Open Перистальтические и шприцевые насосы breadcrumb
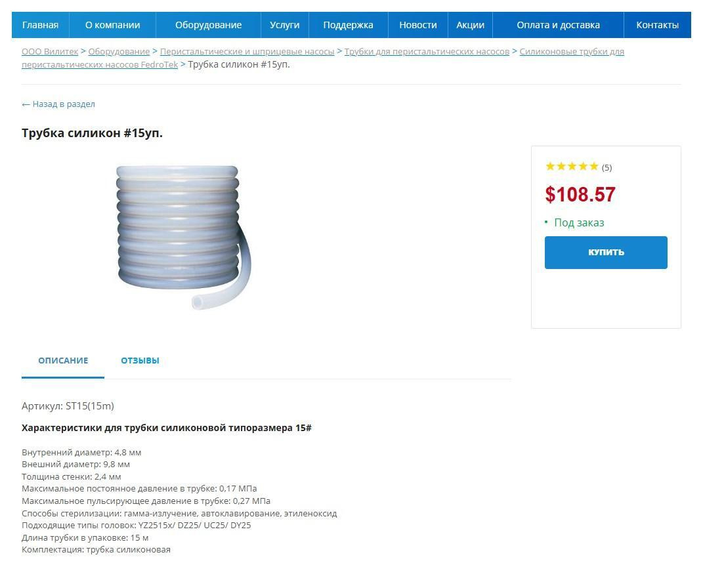Viewport: 703px width, 582px height. click(247, 52)
